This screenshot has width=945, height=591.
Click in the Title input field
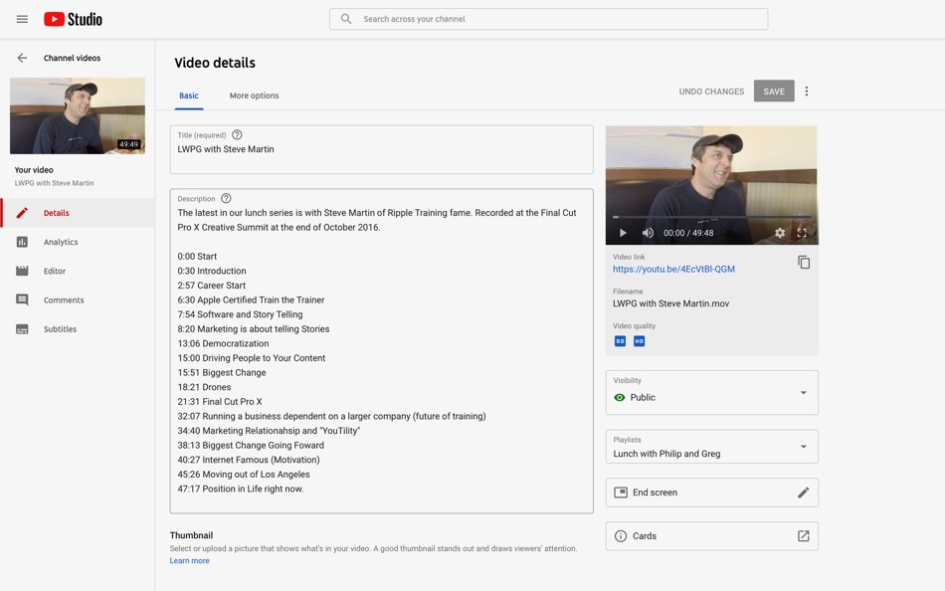(x=382, y=149)
